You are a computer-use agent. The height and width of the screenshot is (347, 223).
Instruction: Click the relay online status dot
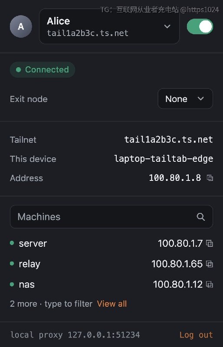pos(12,263)
